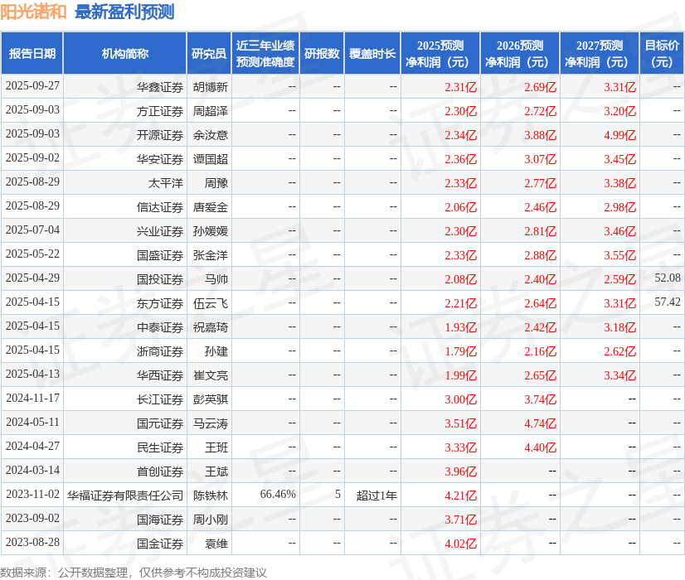Click the 3.96亿 forecast value
The height and width of the screenshot is (580, 685).
[461, 471]
